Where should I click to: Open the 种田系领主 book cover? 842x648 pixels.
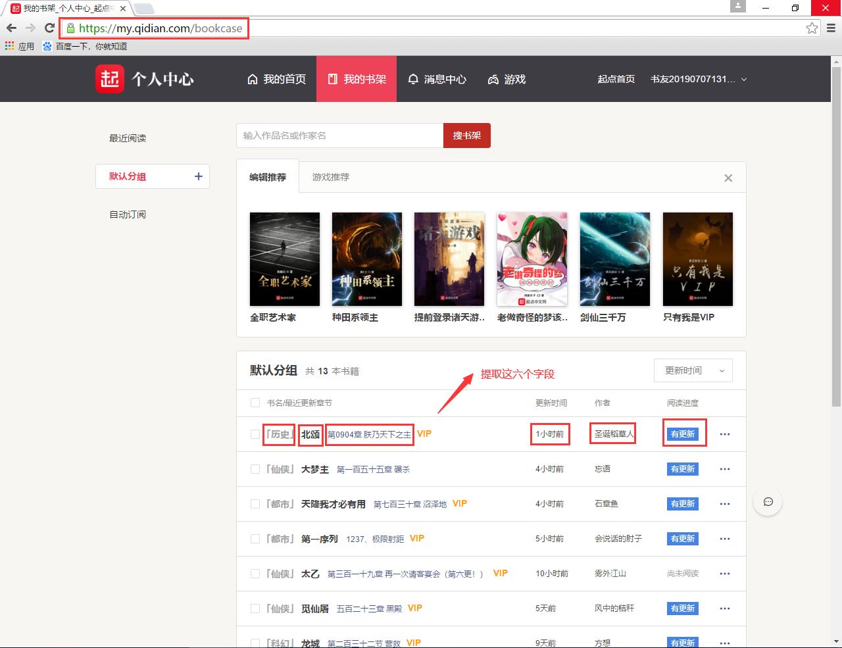coord(367,259)
